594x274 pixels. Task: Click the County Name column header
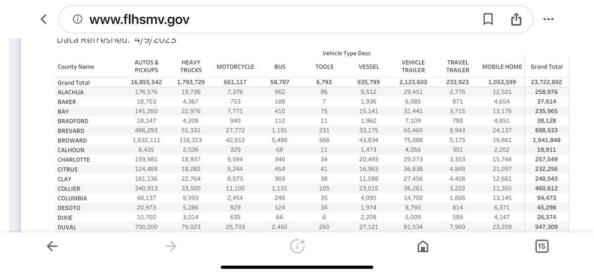point(76,67)
